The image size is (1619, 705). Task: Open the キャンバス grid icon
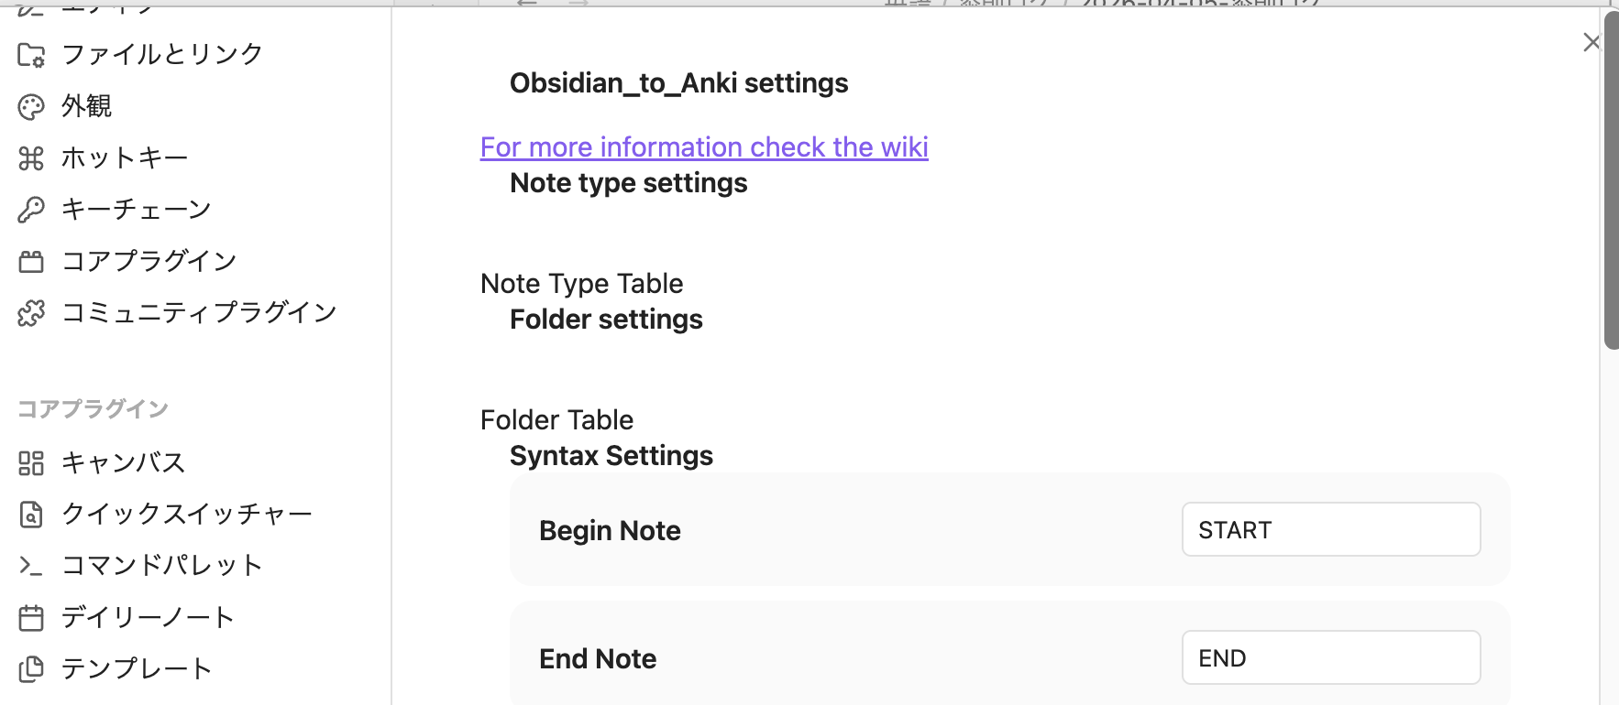pyautogui.click(x=31, y=463)
